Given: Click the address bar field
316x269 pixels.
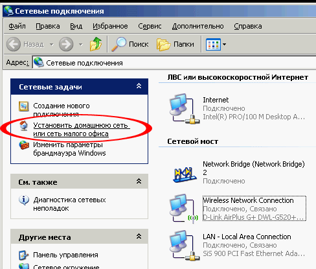Looking at the screenshot, I should click(x=174, y=63).
